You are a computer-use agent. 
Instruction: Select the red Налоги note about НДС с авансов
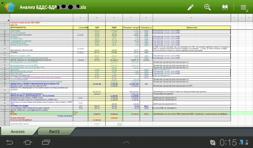(192, 114)
